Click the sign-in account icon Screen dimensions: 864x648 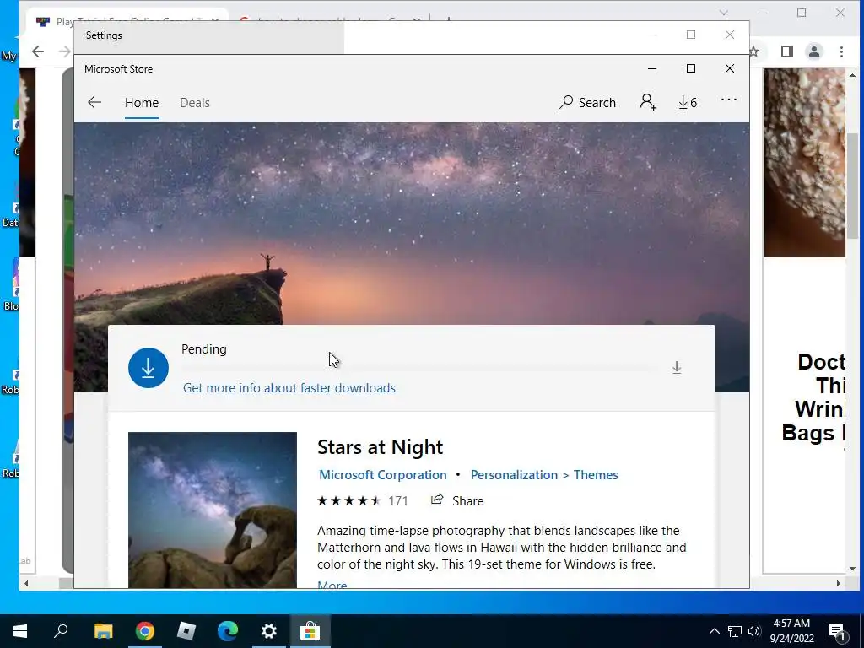[x=648, y=102]
